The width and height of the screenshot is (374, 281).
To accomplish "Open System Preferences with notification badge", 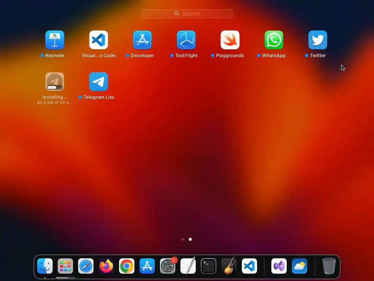I will pyautogui.click(x=168, y=266).
